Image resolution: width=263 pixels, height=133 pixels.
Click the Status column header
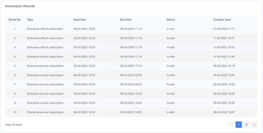(171, 20)
